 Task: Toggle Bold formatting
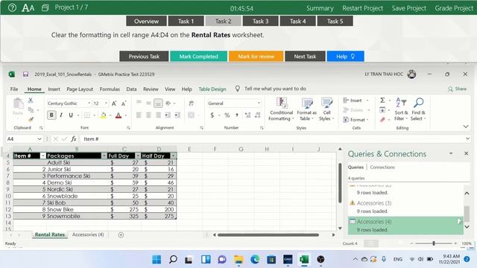pyautogui.click(x=51, y=115)
